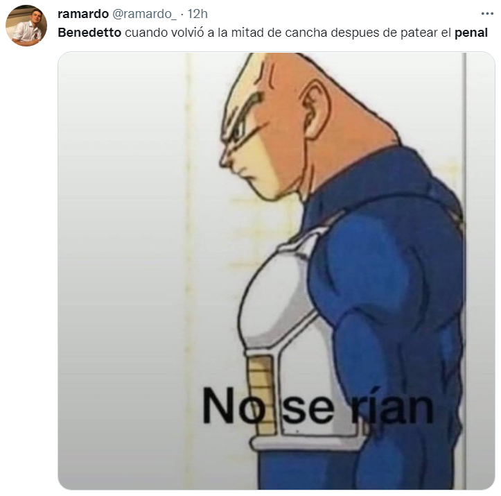Click the yellow armor strap segment
This screenshot has width=501, height=496.
click(262, 395)
